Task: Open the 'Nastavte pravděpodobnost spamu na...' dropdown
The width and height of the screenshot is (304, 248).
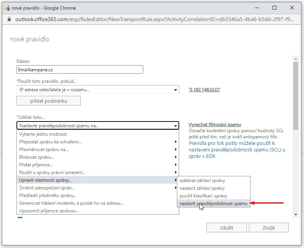Action: [x=98, y=126]
